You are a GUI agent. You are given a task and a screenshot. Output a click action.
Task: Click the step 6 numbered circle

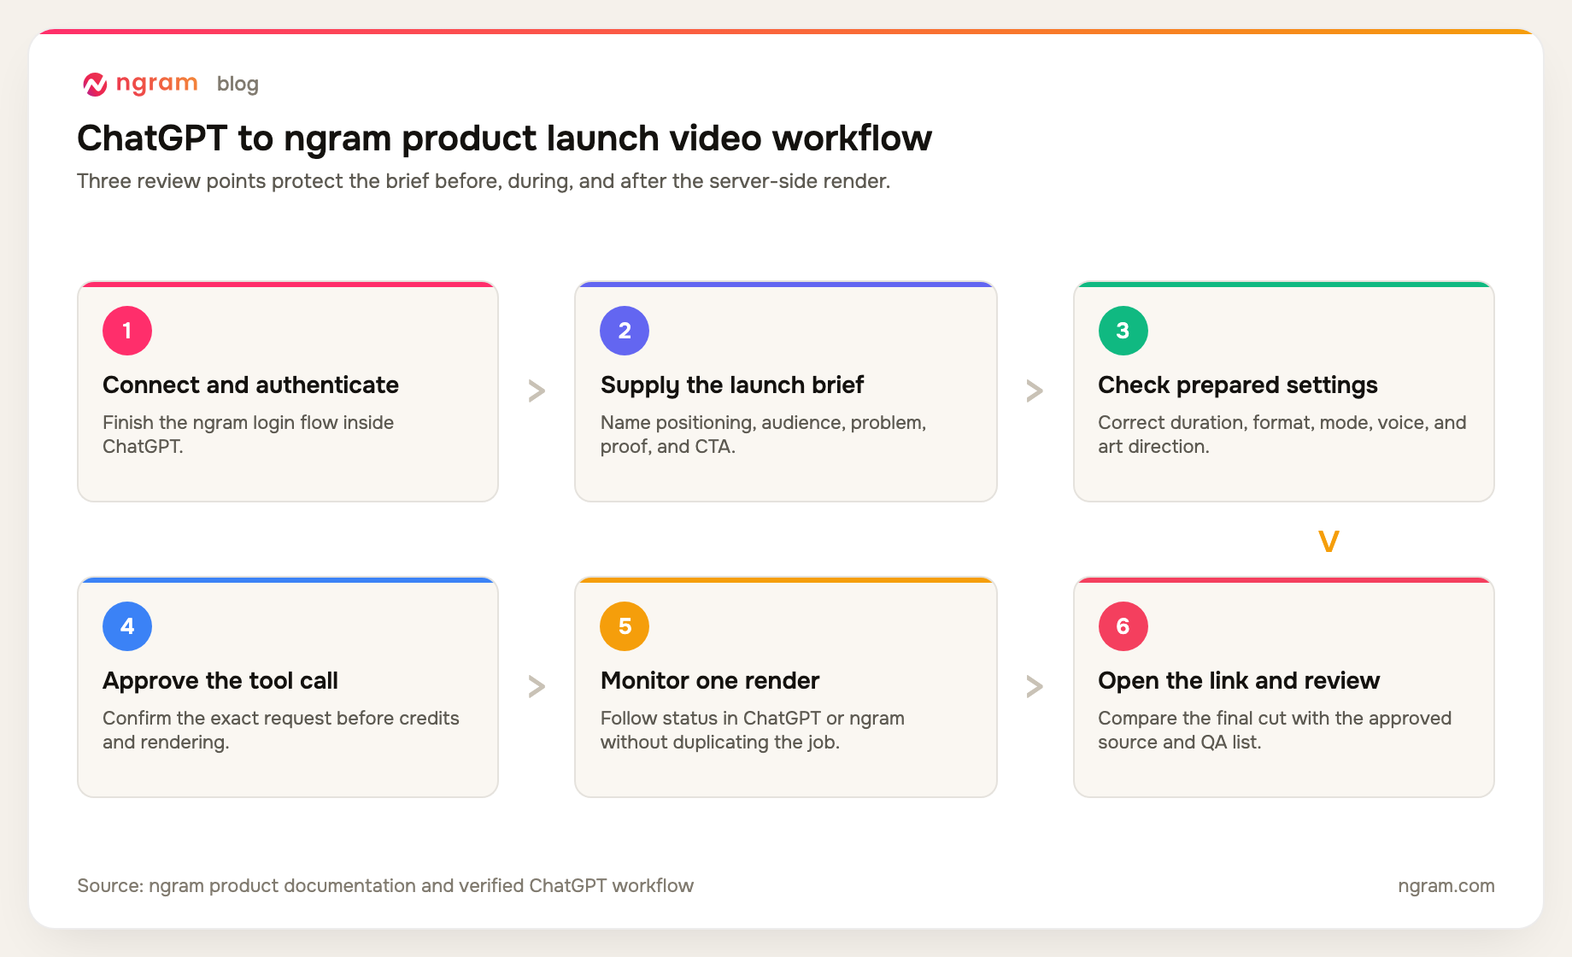click(1123, 626)
